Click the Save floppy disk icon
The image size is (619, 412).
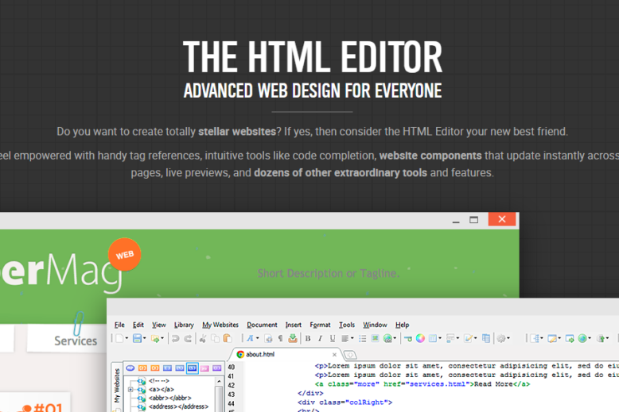tap(137, 338)
